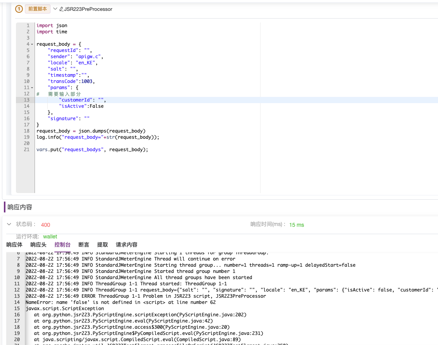
Task: Click the Thread will continue on error line
Action: [130, 259]
